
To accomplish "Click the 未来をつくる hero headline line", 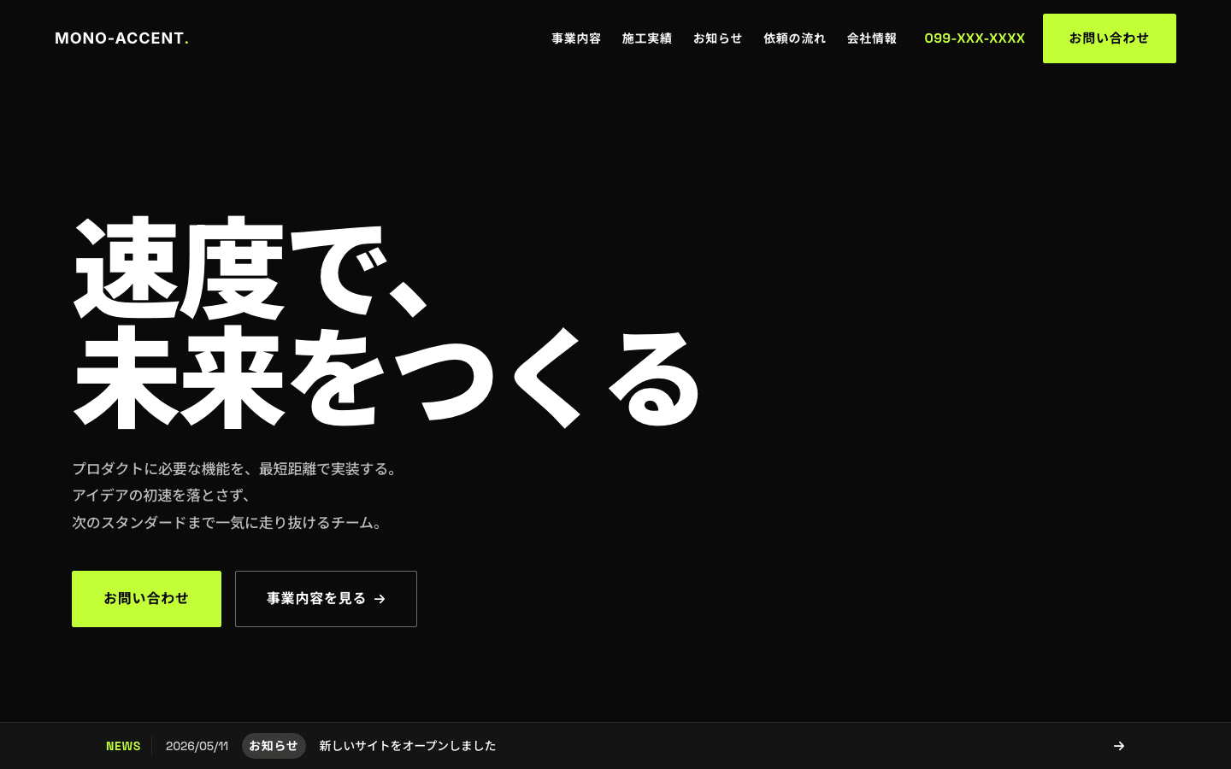I will click(x=387, y=377).
